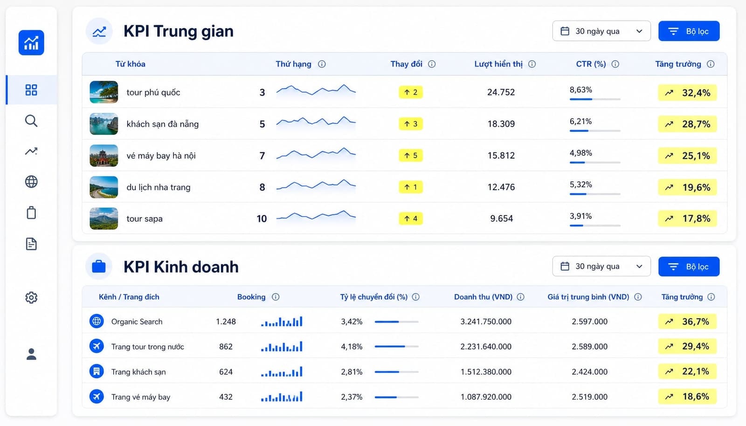
Task: Open the 30 ngày qua dropdown in KPI Kinh doanh
Action: coord(601,266)
